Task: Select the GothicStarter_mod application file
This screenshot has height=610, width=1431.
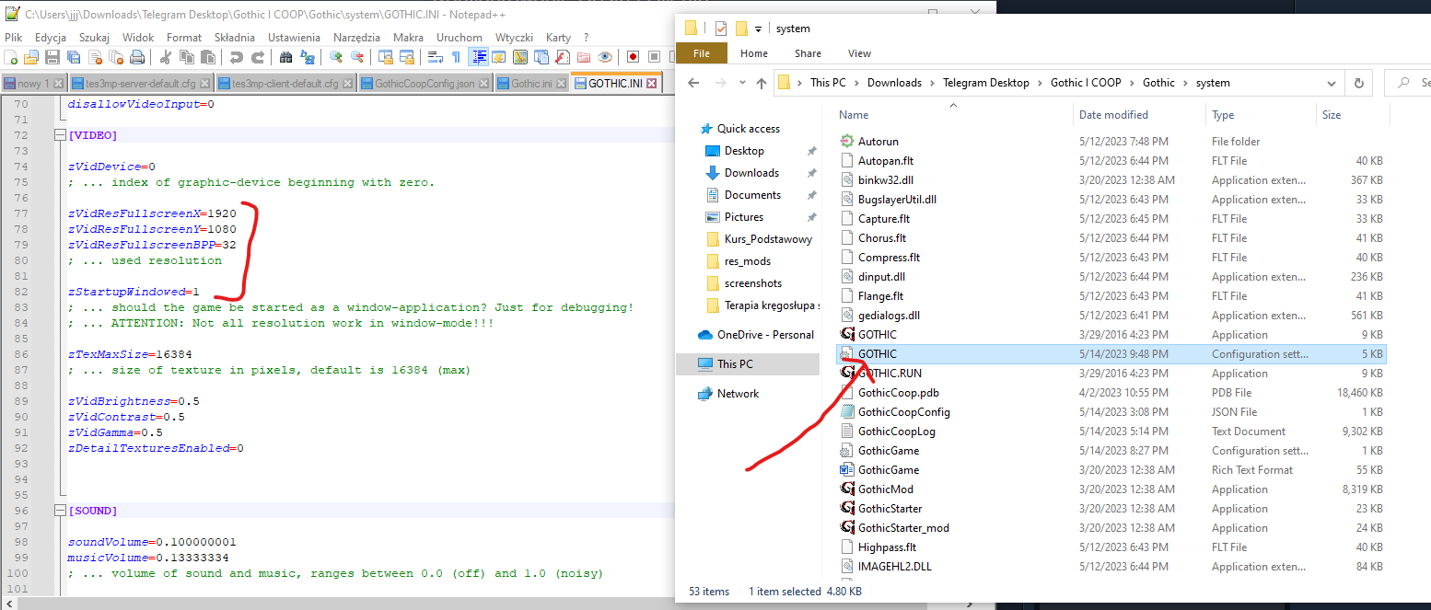Action: click(x=1110, y=528)
